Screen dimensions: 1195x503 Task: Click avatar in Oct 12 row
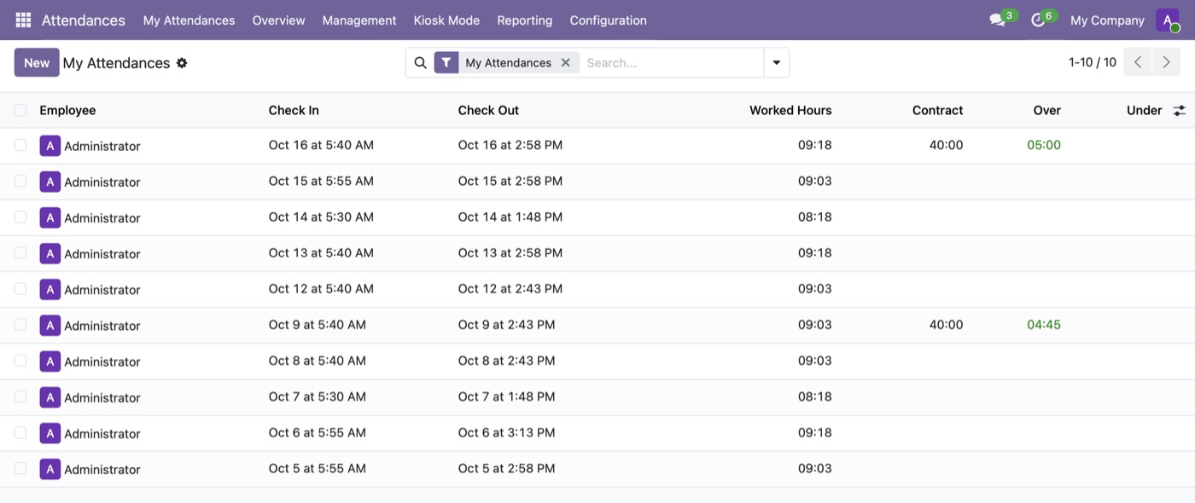pyautogui.click(x=50, y=289)
